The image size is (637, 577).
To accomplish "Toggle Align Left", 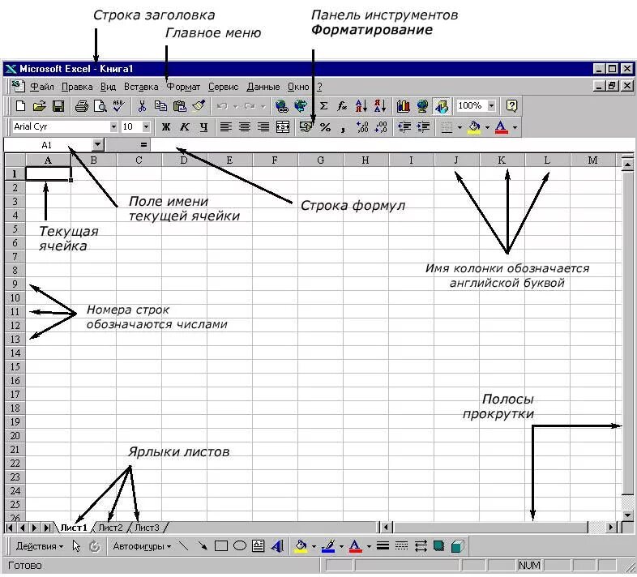I will pos(226,127).
